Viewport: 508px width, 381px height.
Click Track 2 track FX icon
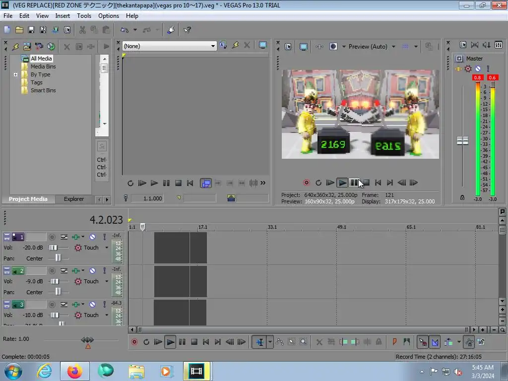tap(76, 271)
